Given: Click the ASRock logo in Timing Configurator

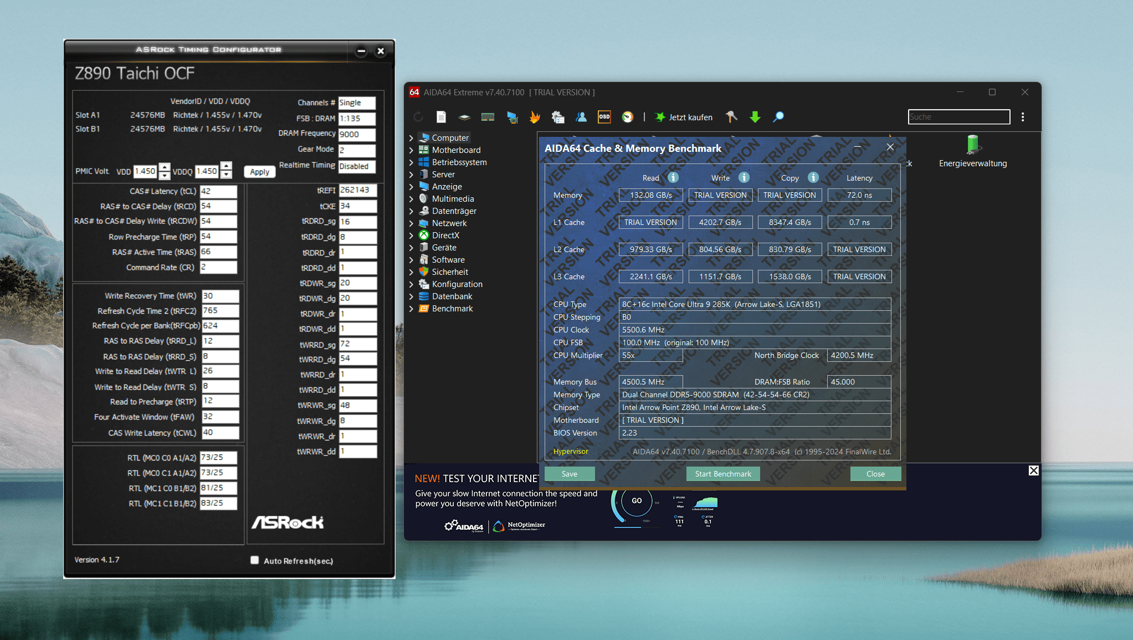Looking at the screenshot, I should (x=288, y=522).
